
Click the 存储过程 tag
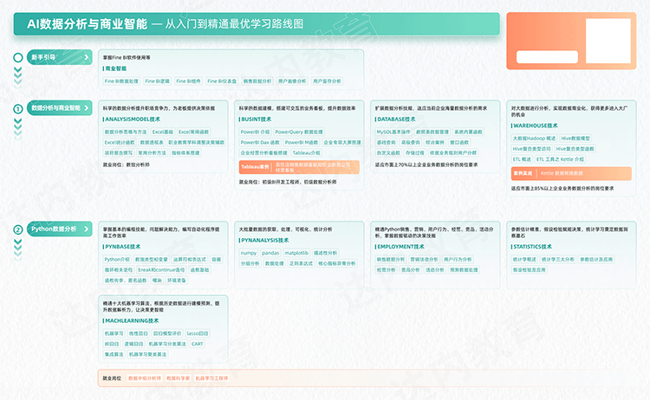[x=414, y=152]
